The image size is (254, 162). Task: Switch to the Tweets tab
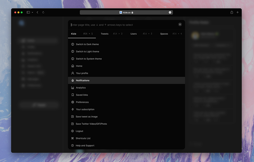(x=104, y=34)
